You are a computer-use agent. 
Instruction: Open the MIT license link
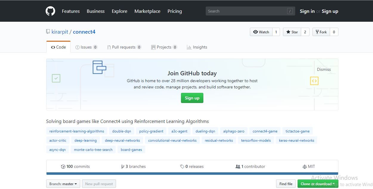click(x=309, y=167)
